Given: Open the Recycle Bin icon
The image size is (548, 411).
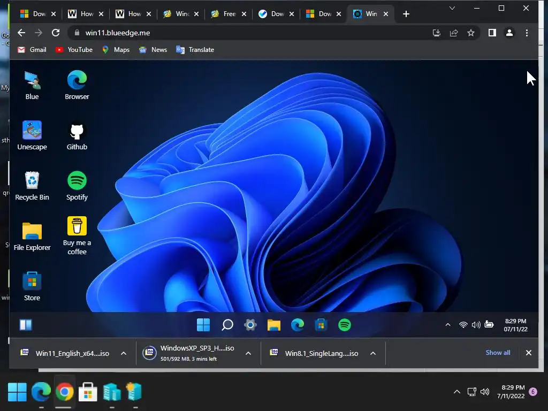Looking at the screenshot, I should (32, 186).
